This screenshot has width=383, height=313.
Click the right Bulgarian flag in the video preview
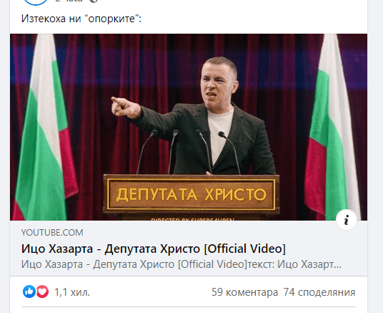point(332,127)
